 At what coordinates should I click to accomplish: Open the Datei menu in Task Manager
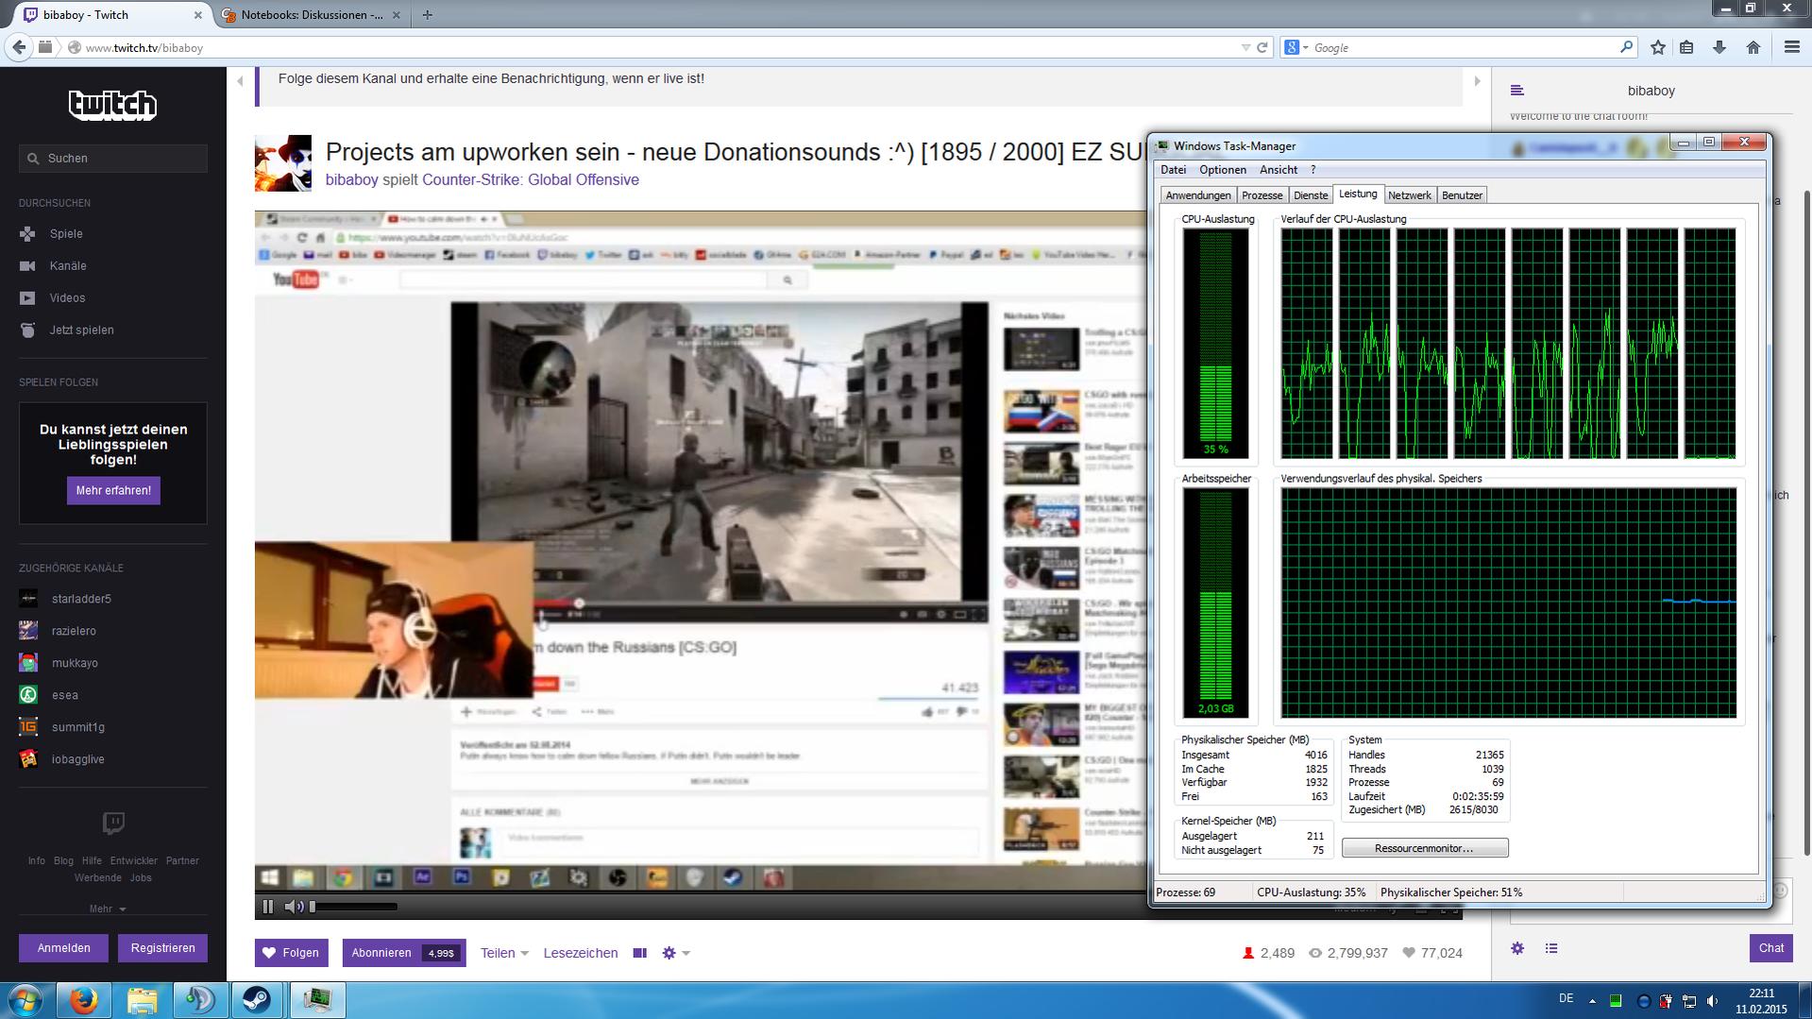click(1173, 170)
